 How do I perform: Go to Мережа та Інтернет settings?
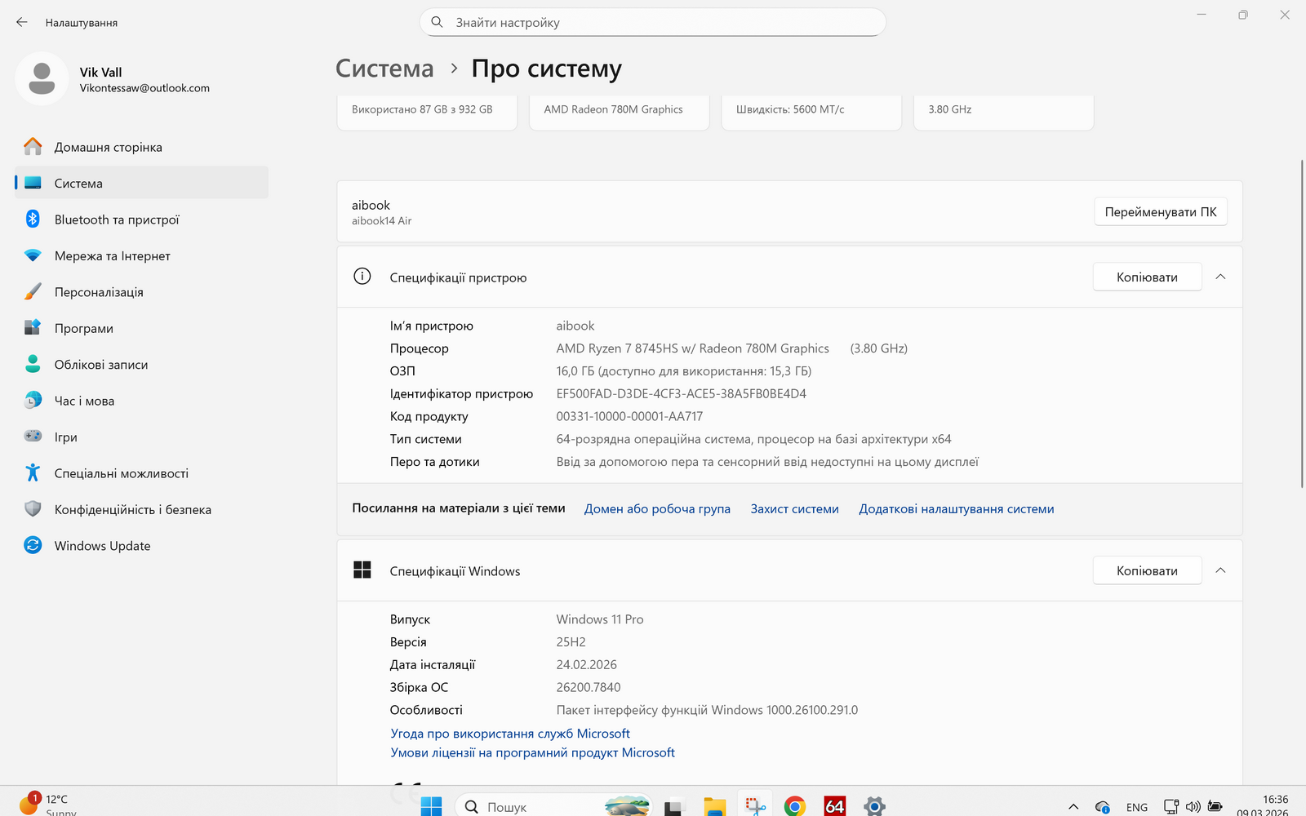point(112,256)
